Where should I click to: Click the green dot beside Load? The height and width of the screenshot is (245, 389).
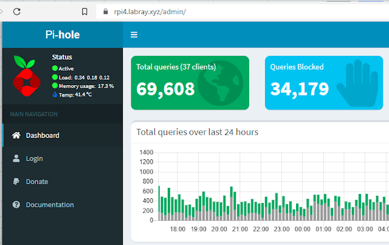point(55,77)
